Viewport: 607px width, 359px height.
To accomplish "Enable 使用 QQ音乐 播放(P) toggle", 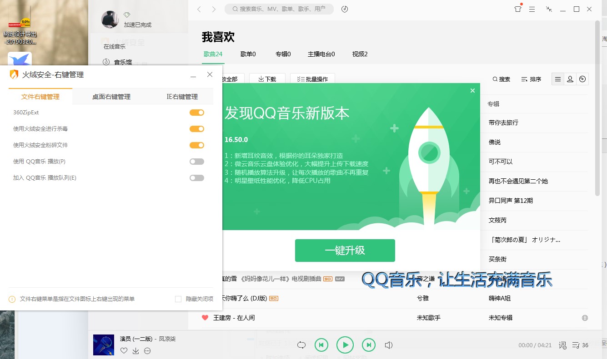I will (x=197, y=162).
